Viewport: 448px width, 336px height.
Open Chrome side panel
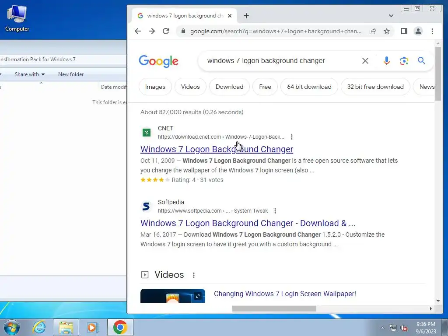point(404,31)
